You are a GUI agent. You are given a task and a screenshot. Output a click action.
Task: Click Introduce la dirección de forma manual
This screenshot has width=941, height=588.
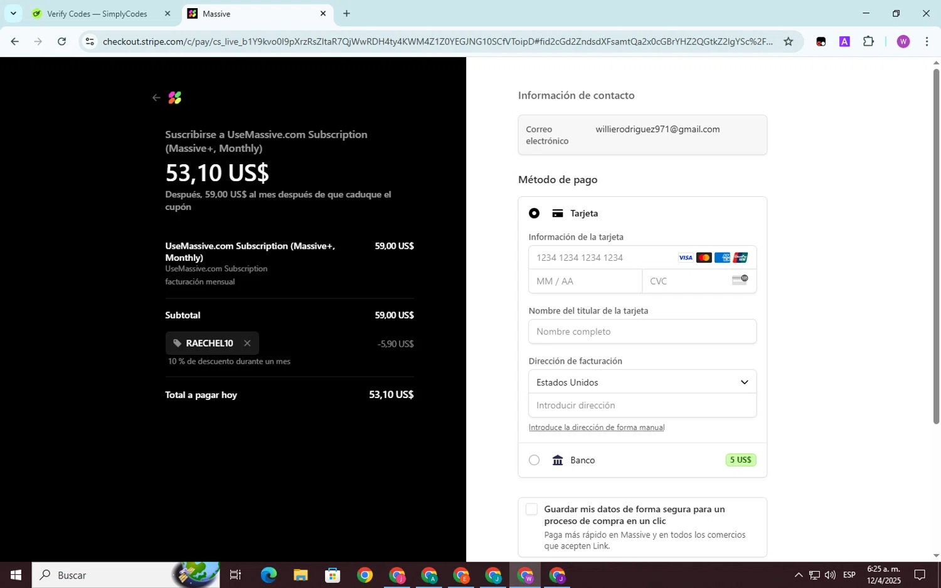(x=597, y=428)
